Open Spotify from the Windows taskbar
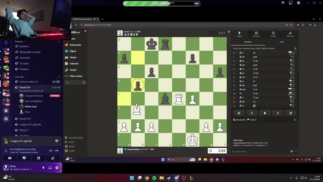The height and width of the screenshot is (182, 323). coord(154,178)
